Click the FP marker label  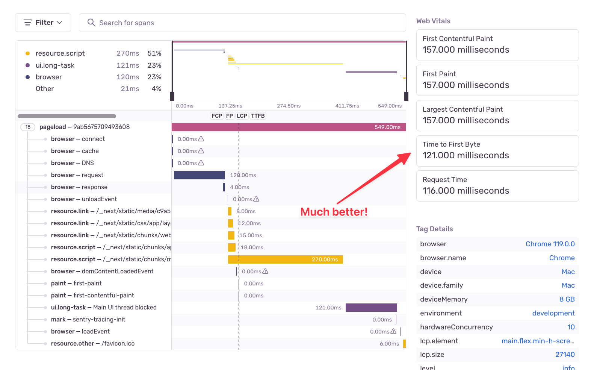click(230, 116)
